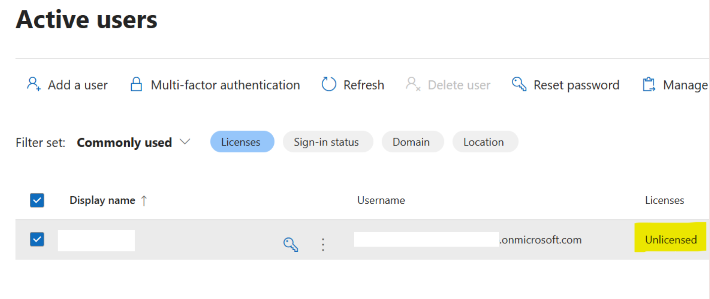Screen dimensions: 710x299
Task: Click the Display name sort arrow
Action: (144, 201)
